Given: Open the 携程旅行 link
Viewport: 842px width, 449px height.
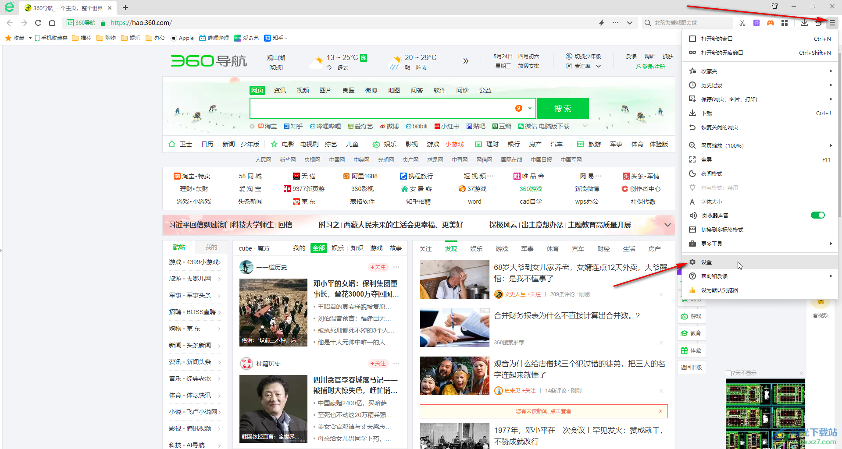Looking at the screenshot, I should click(417, 176).
